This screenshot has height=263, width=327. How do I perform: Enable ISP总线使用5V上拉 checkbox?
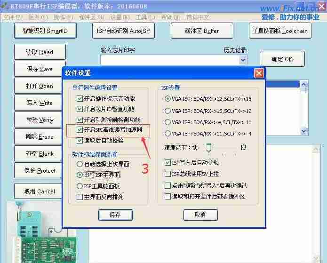click(168, 174)
